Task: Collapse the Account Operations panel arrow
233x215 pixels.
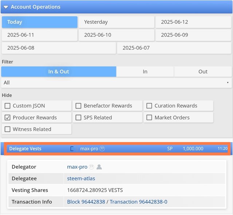Action: tap(6, 7)
